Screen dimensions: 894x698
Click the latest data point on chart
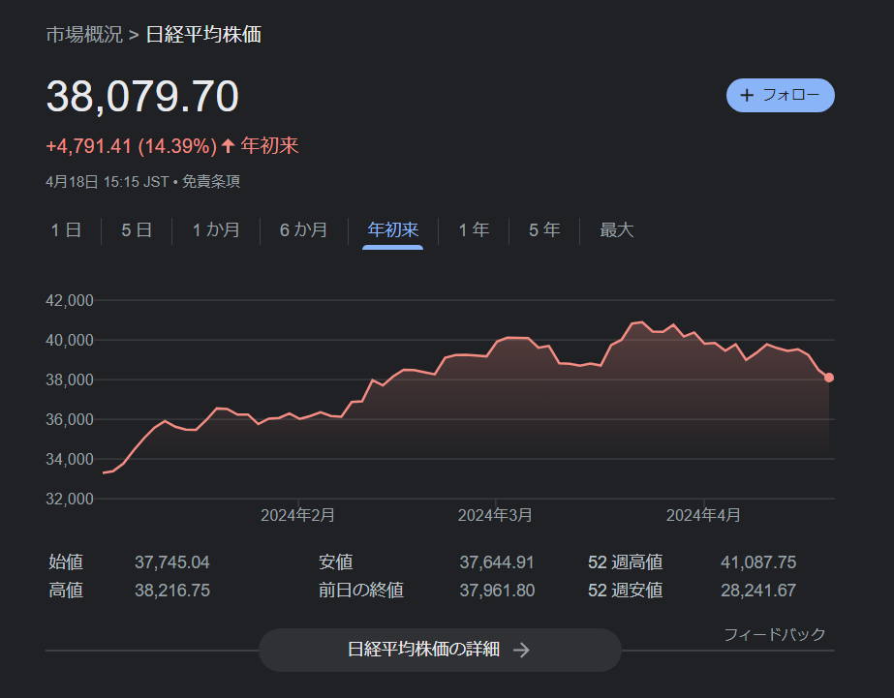pyautogui.click(x=829, y=378)
